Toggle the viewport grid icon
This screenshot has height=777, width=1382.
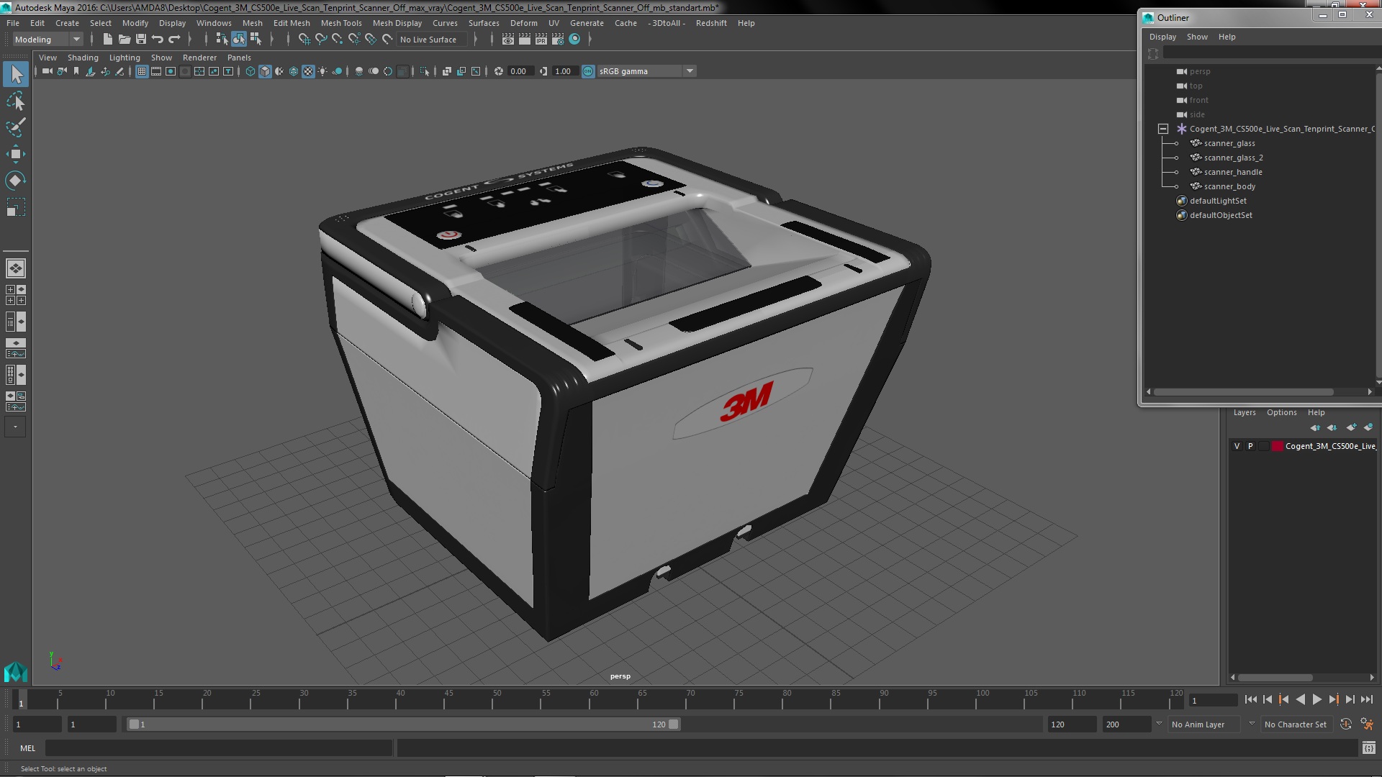142,71
